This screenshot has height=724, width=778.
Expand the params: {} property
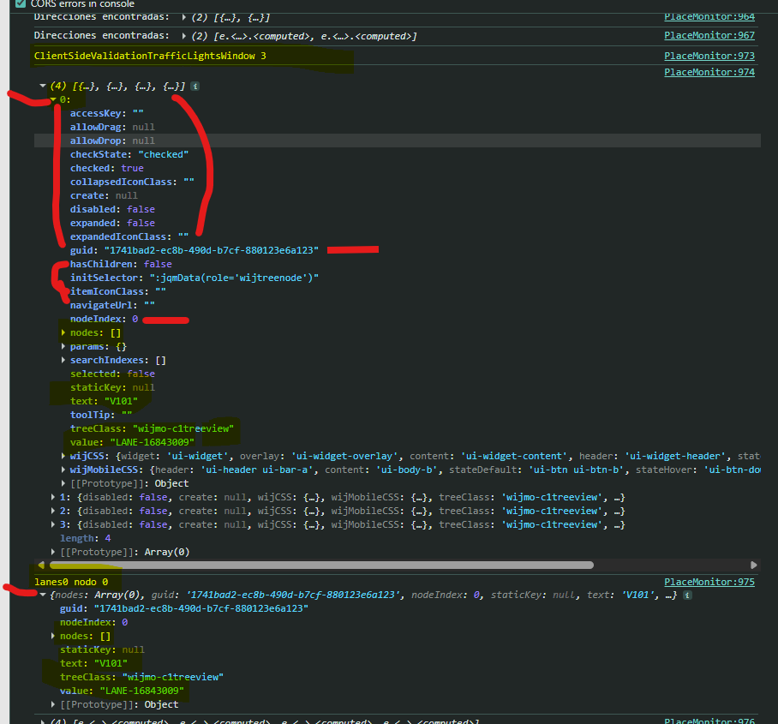coord(63,346)
